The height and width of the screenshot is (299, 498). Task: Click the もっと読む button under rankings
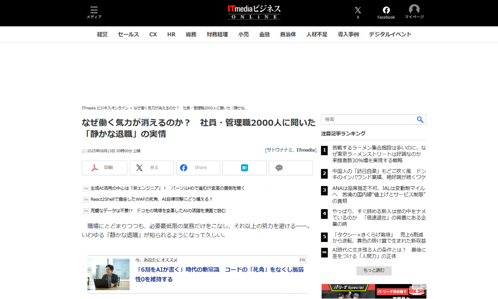(374, 270)
